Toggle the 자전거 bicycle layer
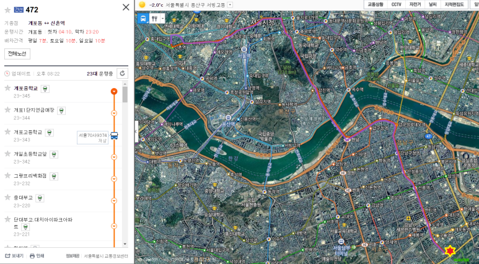 click(x=415, y=4)
